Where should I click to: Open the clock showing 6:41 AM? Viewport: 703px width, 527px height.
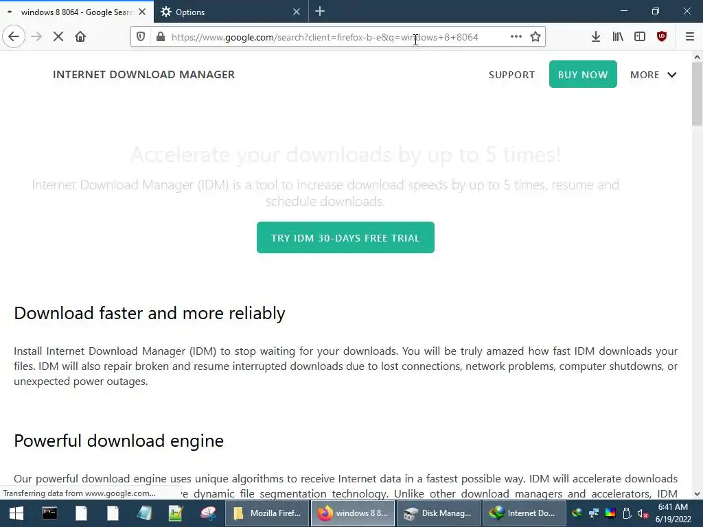click(673, 513)
